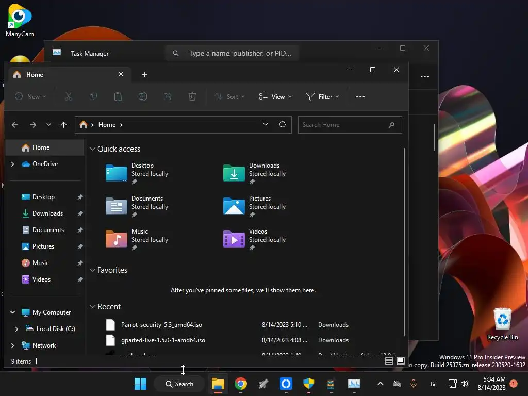
Task: Open the Desktop folder in Quick access
Action: [137, 173]
